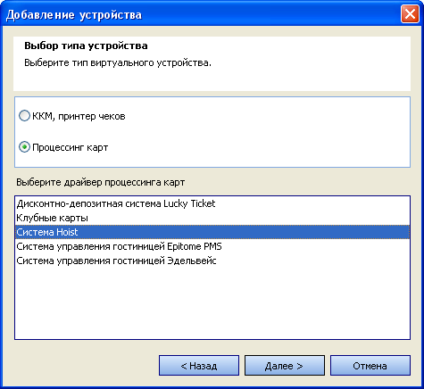This screenshot has width=424, height=389.
Task: Cancel the wizard via Отмена
Action: (370, 365)
